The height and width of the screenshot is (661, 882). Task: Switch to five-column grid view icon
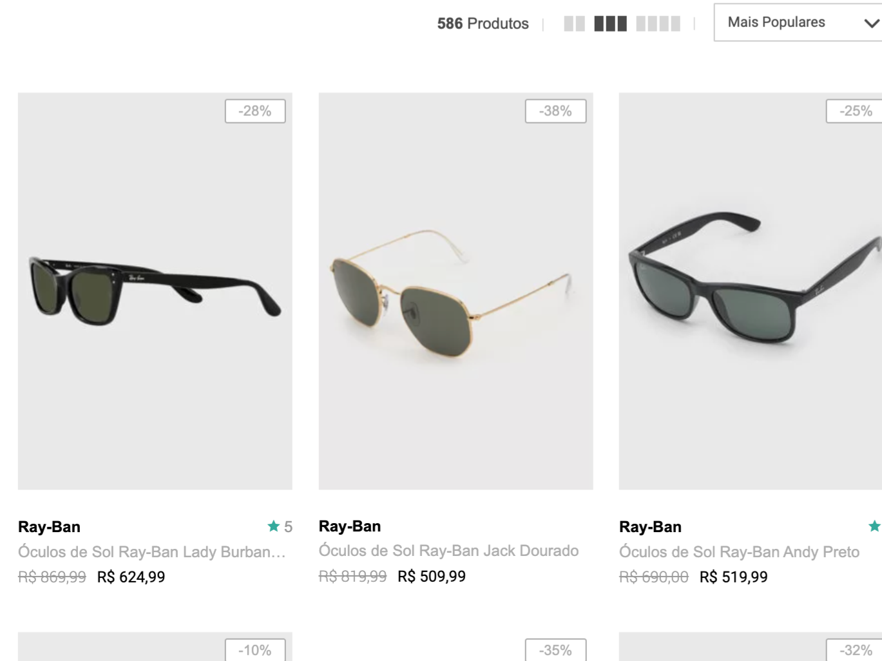pos(658,24)
